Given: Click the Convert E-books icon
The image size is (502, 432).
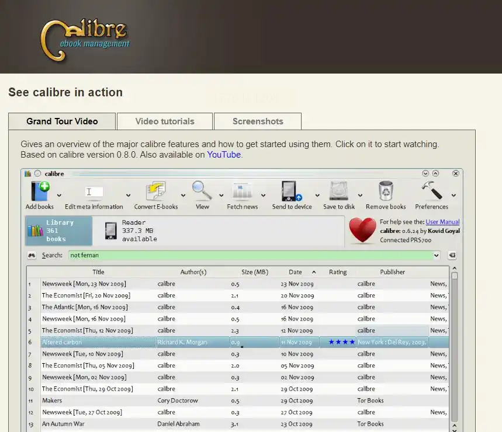Looking at the screenshot, I should pos(156,191).
